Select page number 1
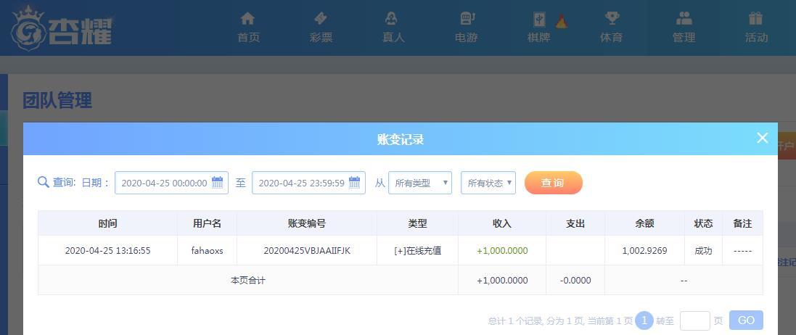 (644, 320)
